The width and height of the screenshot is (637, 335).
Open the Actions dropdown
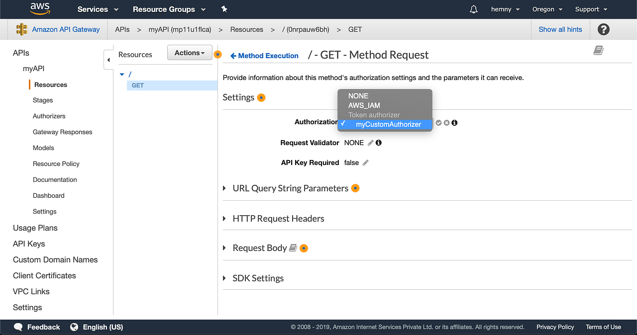pos(190,52)
